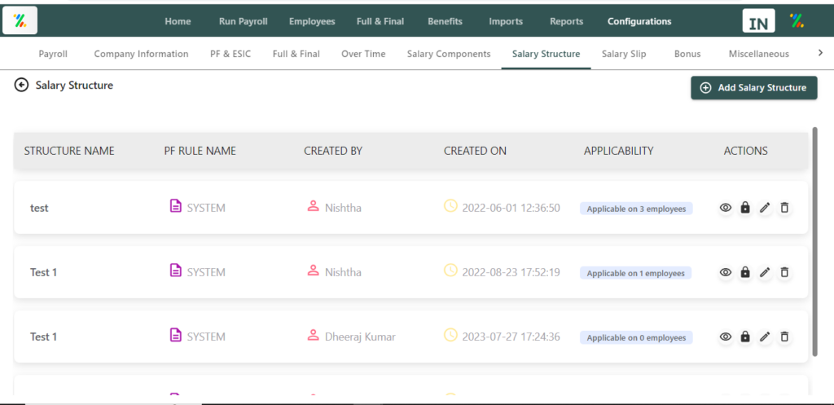Edit the 'test' salary structure (pencil)
The image size is (834, 405).
coord(765,208)
